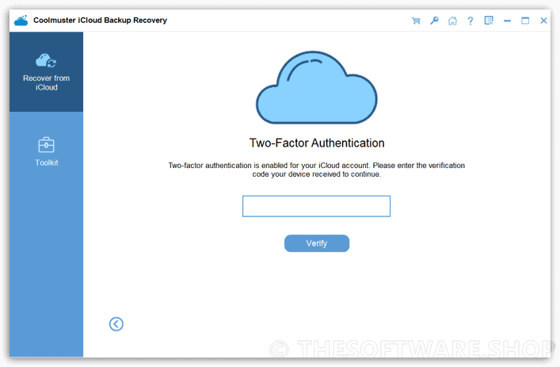Go back using the circled arrow
560x367 pixels.
tap(116, 324)
